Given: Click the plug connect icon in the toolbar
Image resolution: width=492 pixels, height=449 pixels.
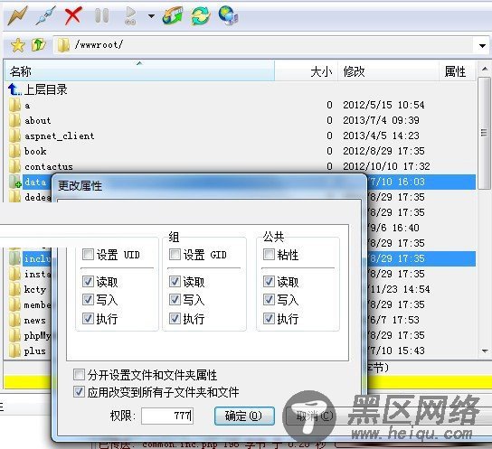Looking at the screenshot, I should tap(45, 15).
